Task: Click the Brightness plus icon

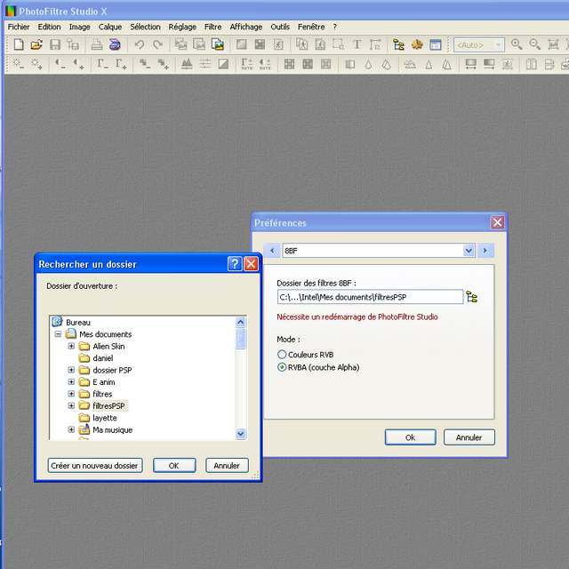Action: (36, 64)
